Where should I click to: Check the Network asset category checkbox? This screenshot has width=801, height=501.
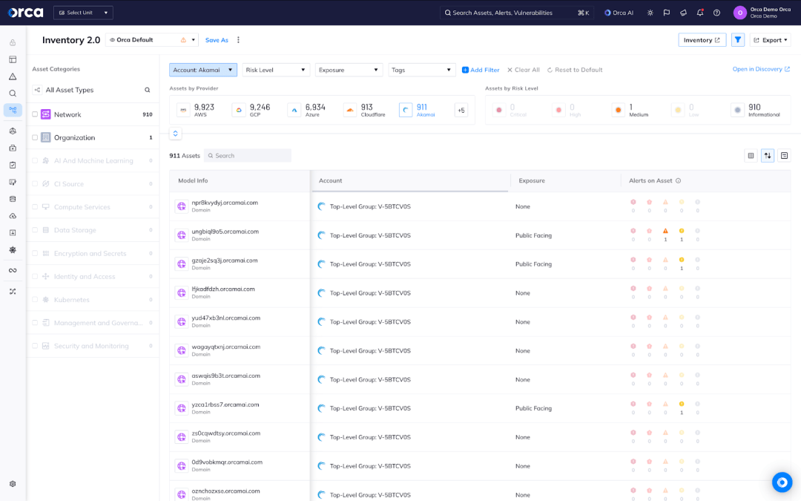[x=35, y=114]
